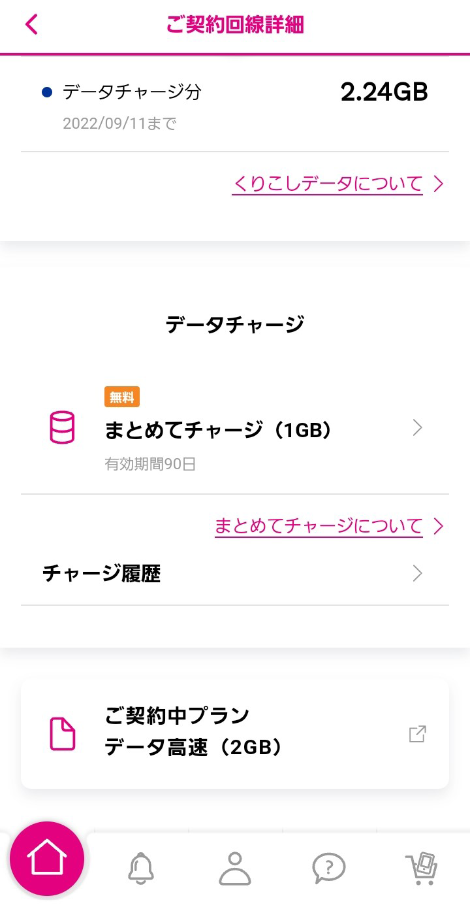Tap the ご契約回線詳細 page title
The height and width of the screenshot is (911, 470).
235,24
